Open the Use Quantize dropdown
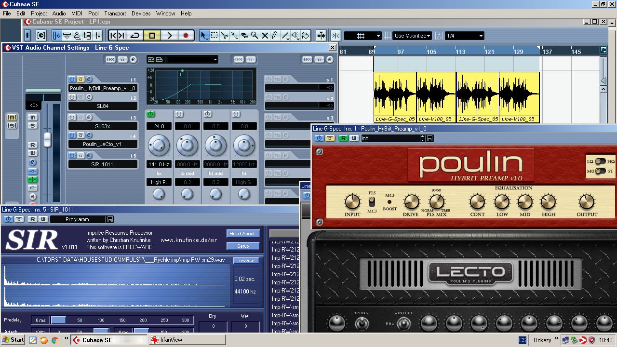 pos(412,36)
